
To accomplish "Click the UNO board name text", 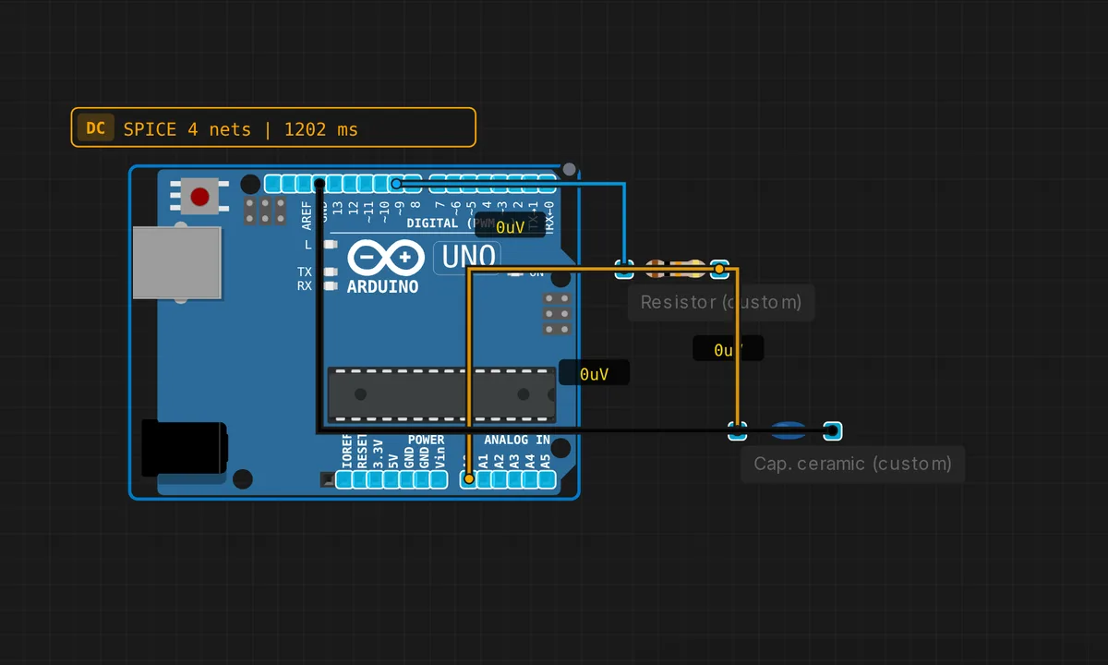I will pyautogui.click(x=467, y=256).
